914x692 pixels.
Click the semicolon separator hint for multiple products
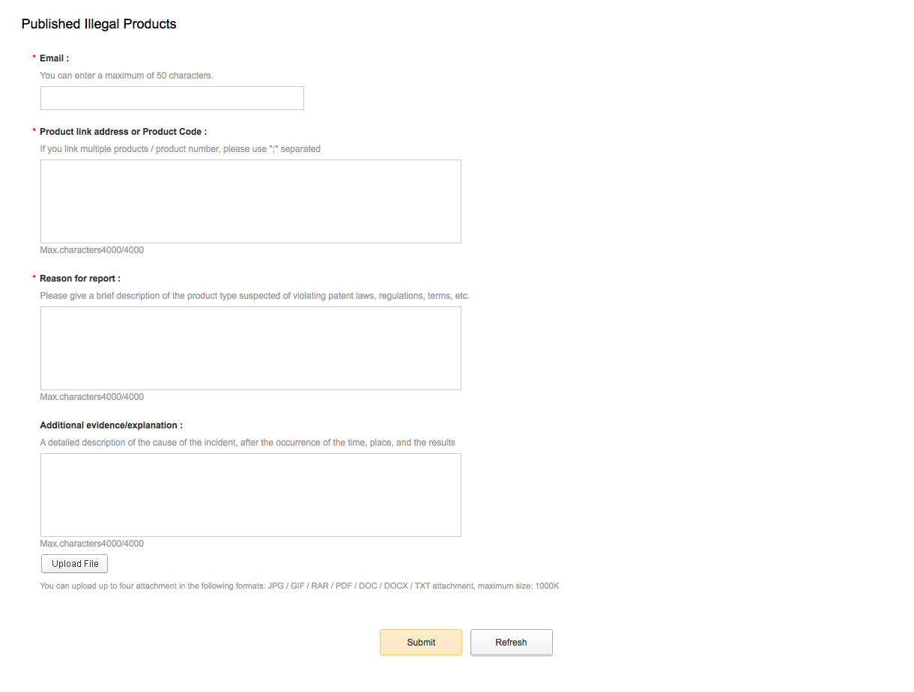click(x=181, y=149)
